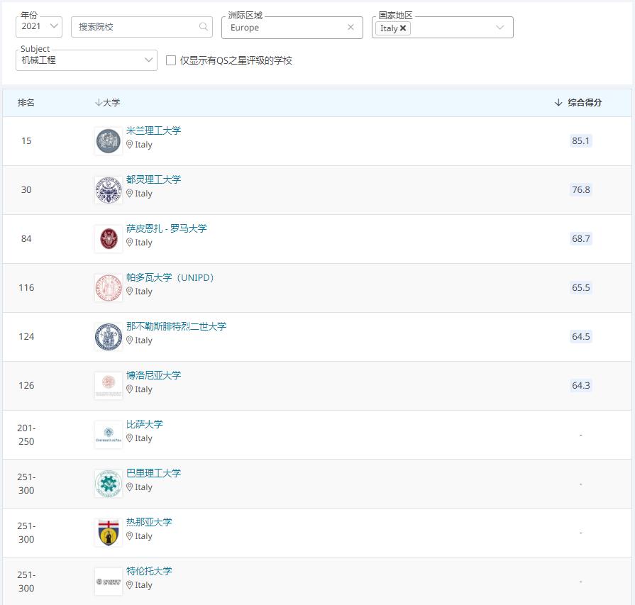Click rank 30 cell
Screen dimensions: 635x605
26,190
